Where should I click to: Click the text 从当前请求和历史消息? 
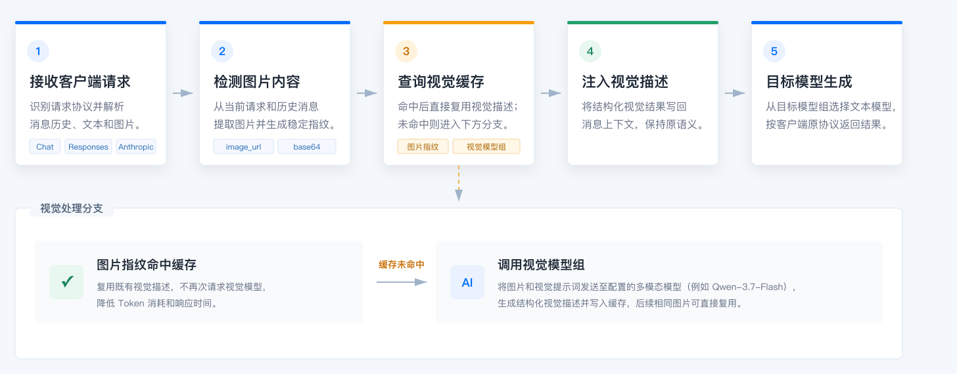266,107
